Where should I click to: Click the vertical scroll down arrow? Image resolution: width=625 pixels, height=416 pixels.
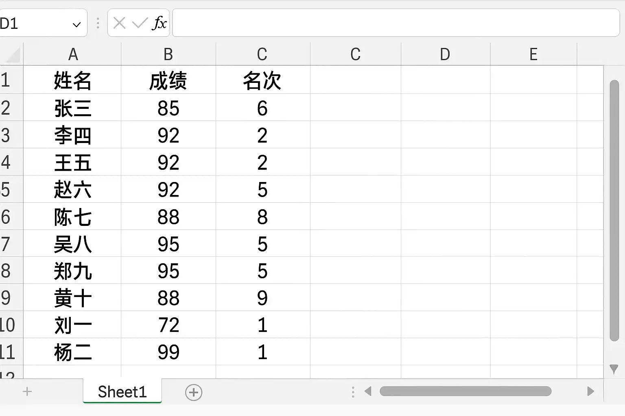tap(614, 369)
